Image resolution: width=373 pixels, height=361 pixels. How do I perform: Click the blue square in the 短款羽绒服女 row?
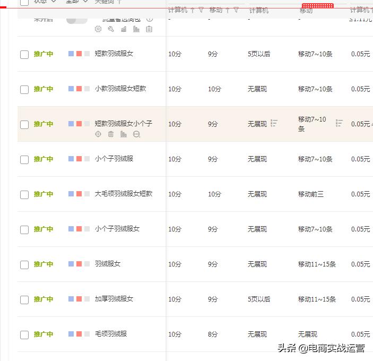tap(71, 54)
